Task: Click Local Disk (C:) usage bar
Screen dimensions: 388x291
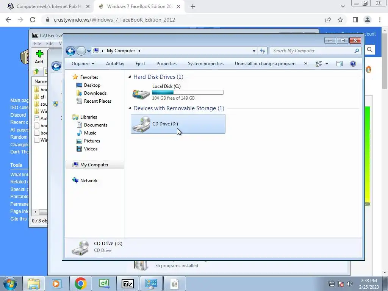Action: click(188, 92)
